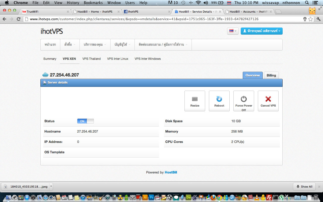The height and width of the screenshot is (202, 323).
Task: Open Finder from the dock
Action: pyautogui.click(x=9, y=197)
